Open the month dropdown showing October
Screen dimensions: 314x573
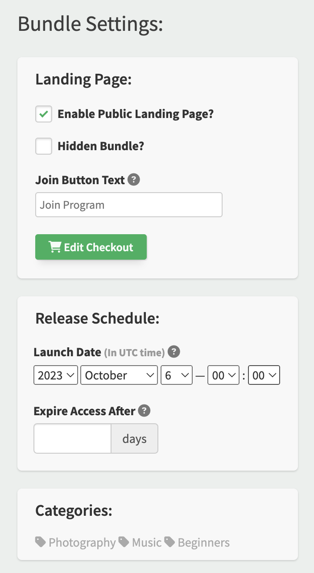119,375
